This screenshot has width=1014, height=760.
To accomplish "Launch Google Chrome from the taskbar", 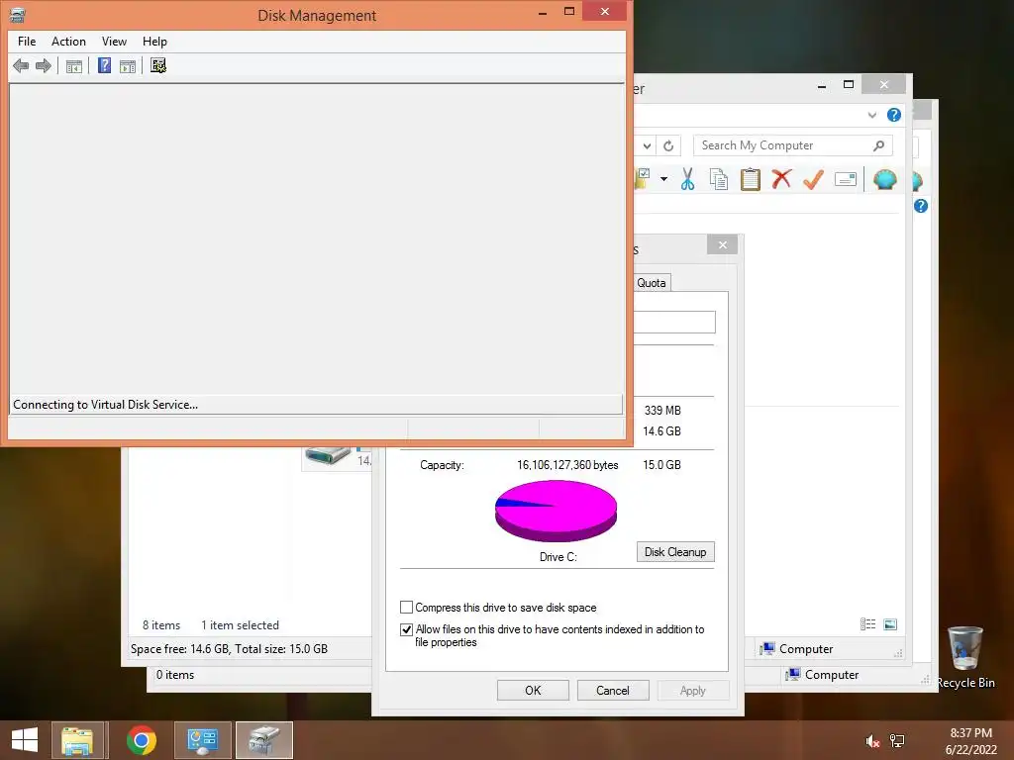I will (x=141, y=740).
